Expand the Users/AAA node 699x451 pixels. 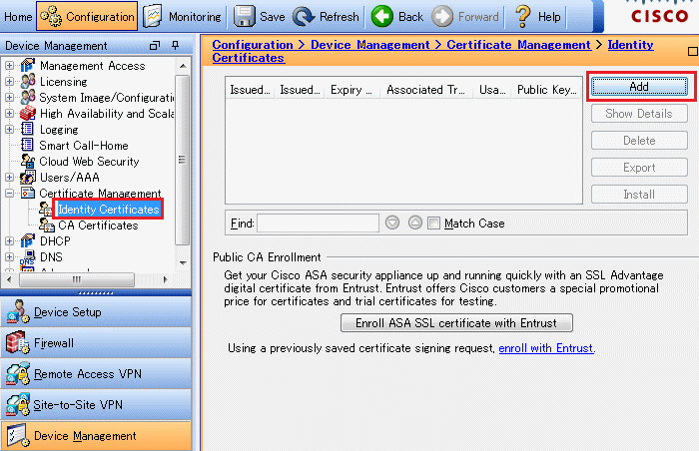(9, 177)
